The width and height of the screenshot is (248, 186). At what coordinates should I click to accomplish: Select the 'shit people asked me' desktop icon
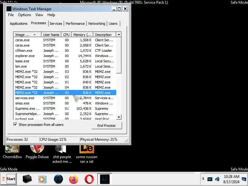62,154
